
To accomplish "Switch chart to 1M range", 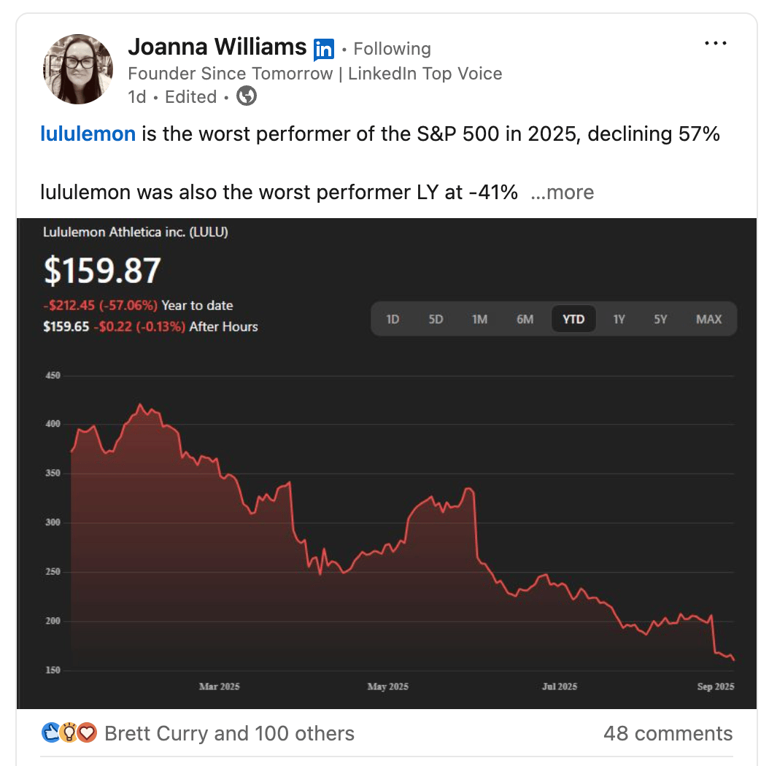I will pos(479,319).
